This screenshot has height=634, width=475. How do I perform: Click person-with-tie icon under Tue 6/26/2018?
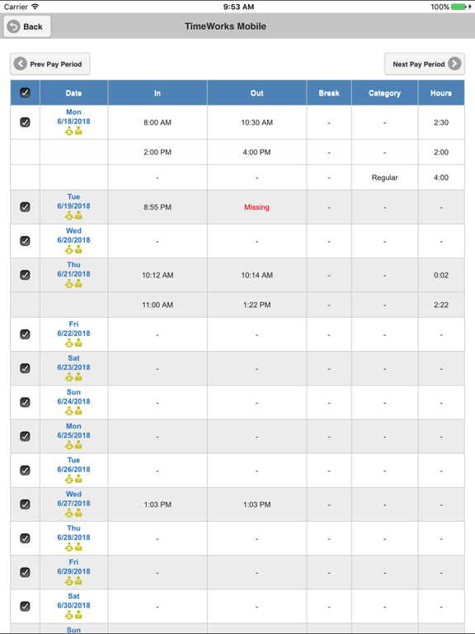click(78, 479)
